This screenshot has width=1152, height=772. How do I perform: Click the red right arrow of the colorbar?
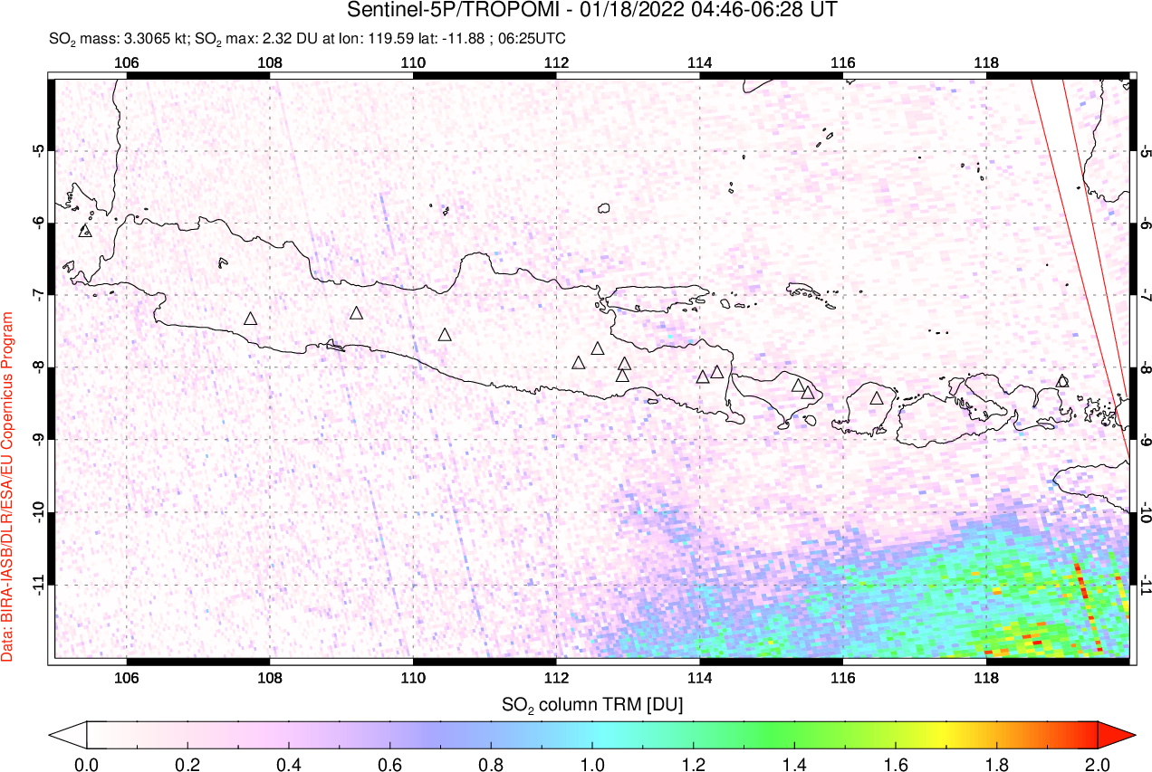[x=1116, y=734]
